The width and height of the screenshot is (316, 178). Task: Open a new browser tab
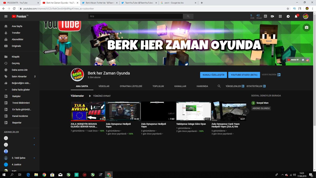click(x=201, y=3)
